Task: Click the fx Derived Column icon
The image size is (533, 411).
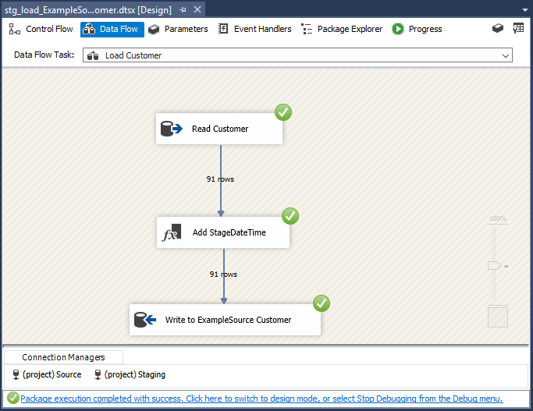Action: point(172,232)
